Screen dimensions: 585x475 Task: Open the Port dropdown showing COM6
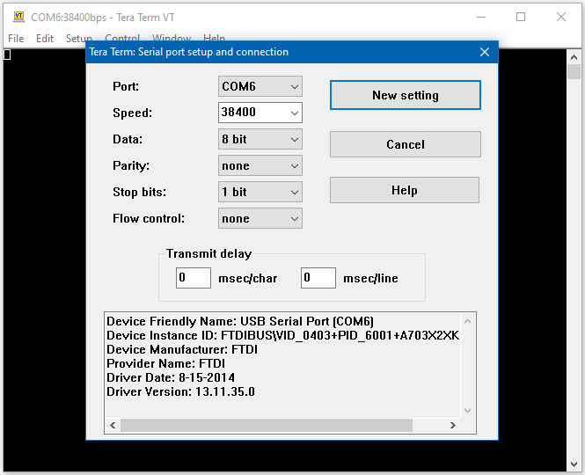[x=260, y=86]
